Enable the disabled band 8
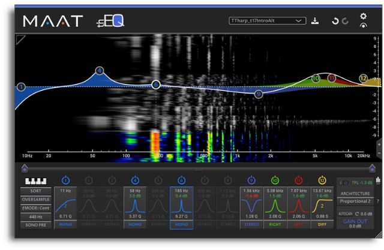This screenshot has width=384, height=250. click(x=228, y=180)
